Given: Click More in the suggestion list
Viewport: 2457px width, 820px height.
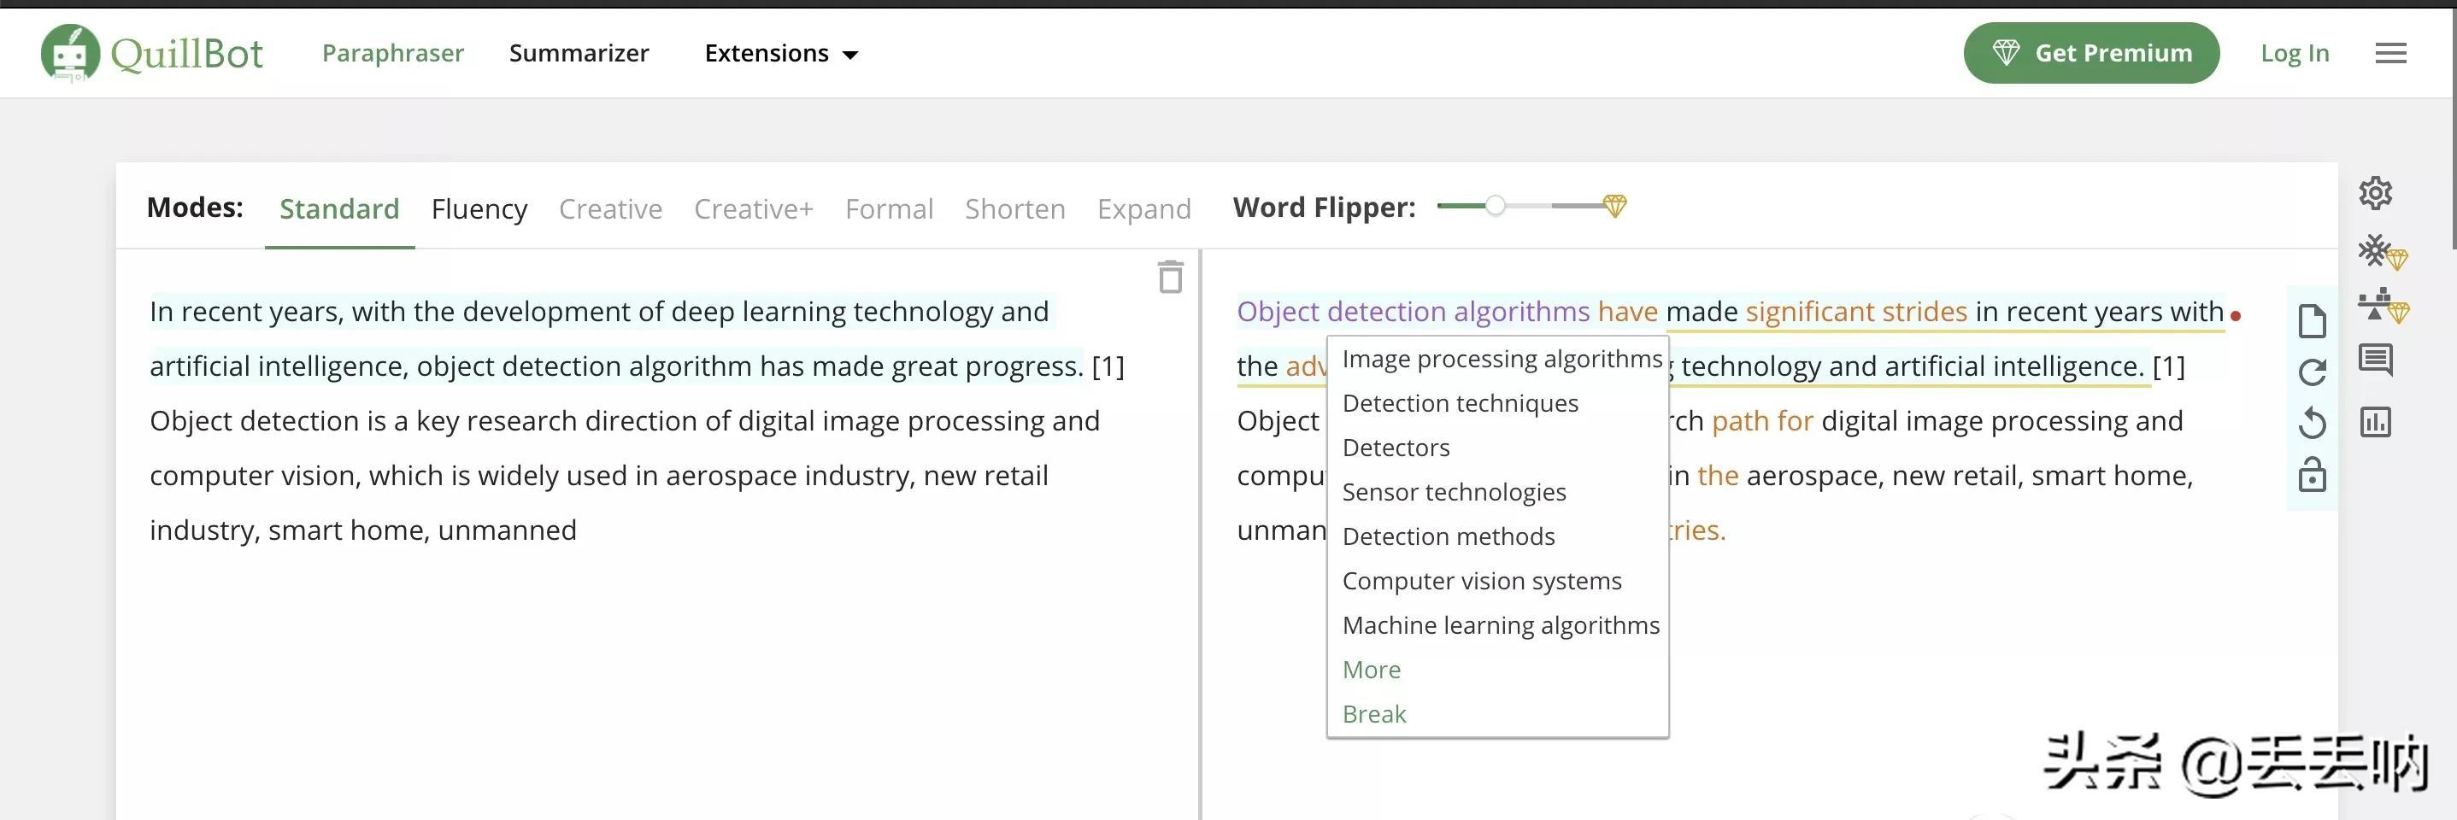Looking at the screenshot, I should 1497,670.
